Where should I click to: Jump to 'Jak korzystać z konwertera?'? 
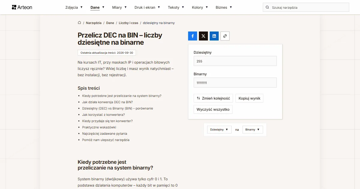click(103, 115)
